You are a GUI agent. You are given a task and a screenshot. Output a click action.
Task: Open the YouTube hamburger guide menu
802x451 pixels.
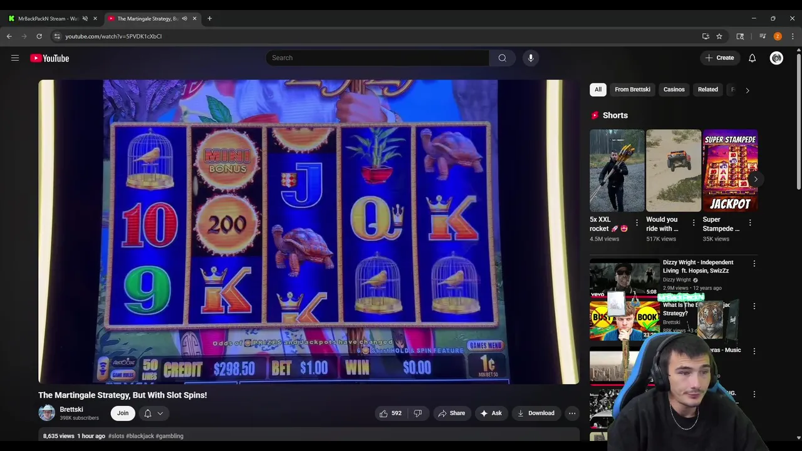coord(15,58)
